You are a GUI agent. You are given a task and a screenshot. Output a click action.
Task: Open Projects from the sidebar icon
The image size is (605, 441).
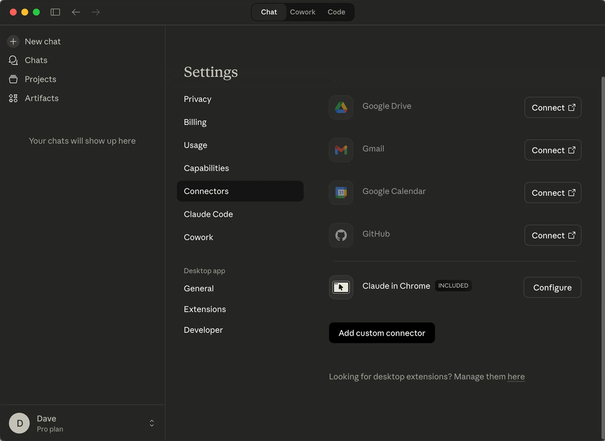click(x=13, y=79)
